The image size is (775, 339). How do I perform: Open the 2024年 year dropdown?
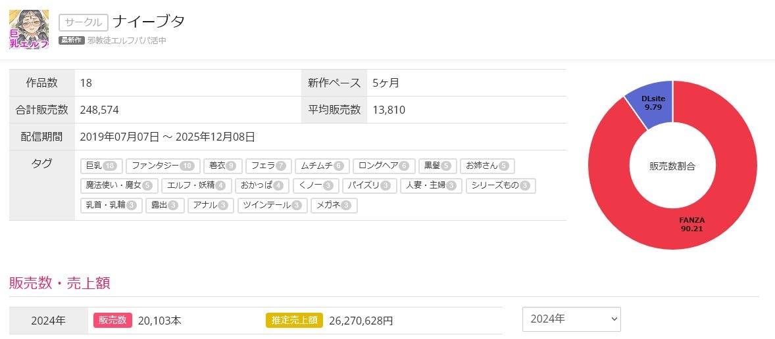coord(571,319)
